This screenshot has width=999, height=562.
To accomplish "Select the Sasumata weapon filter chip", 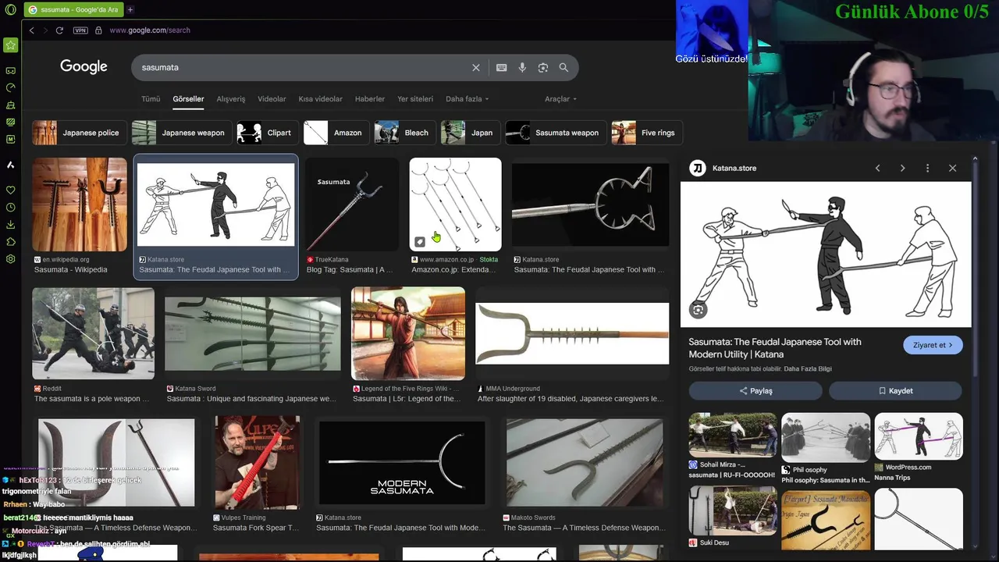I will [x=555, y=133].
